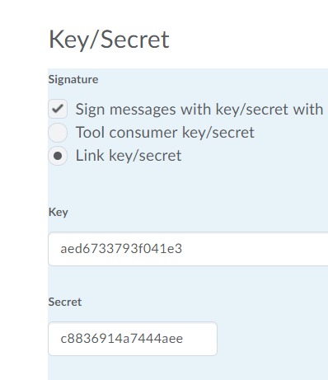Click the 'Key' field label
The image size is (328, 380).
point(59,213)
